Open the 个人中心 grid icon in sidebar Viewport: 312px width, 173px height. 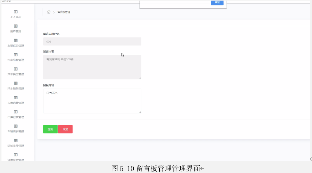point(15,12)
